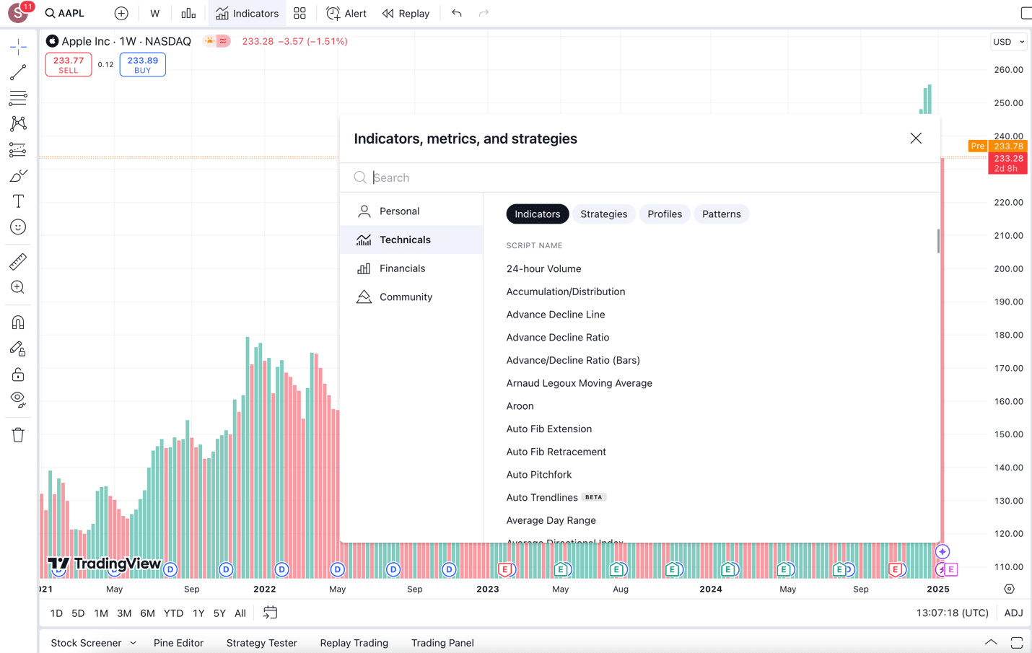
Task: Click the indicator Search input field
Action: (505, 178)
